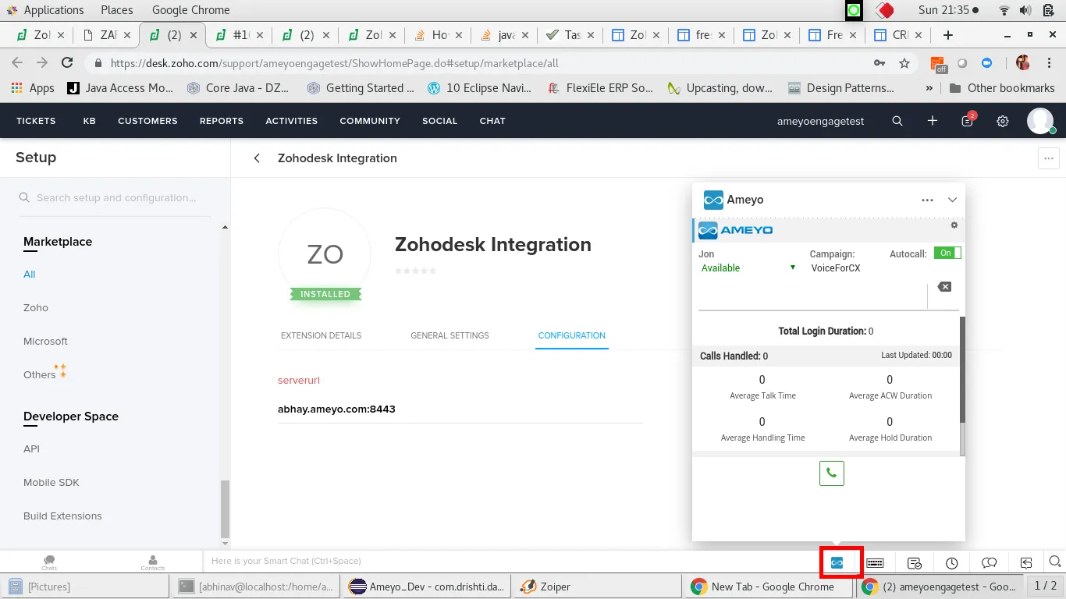Image resolution: width=1066 pixels, height=599 pixels.
Task: Click the plus add-new icon in header
Action: pos(933,121)
